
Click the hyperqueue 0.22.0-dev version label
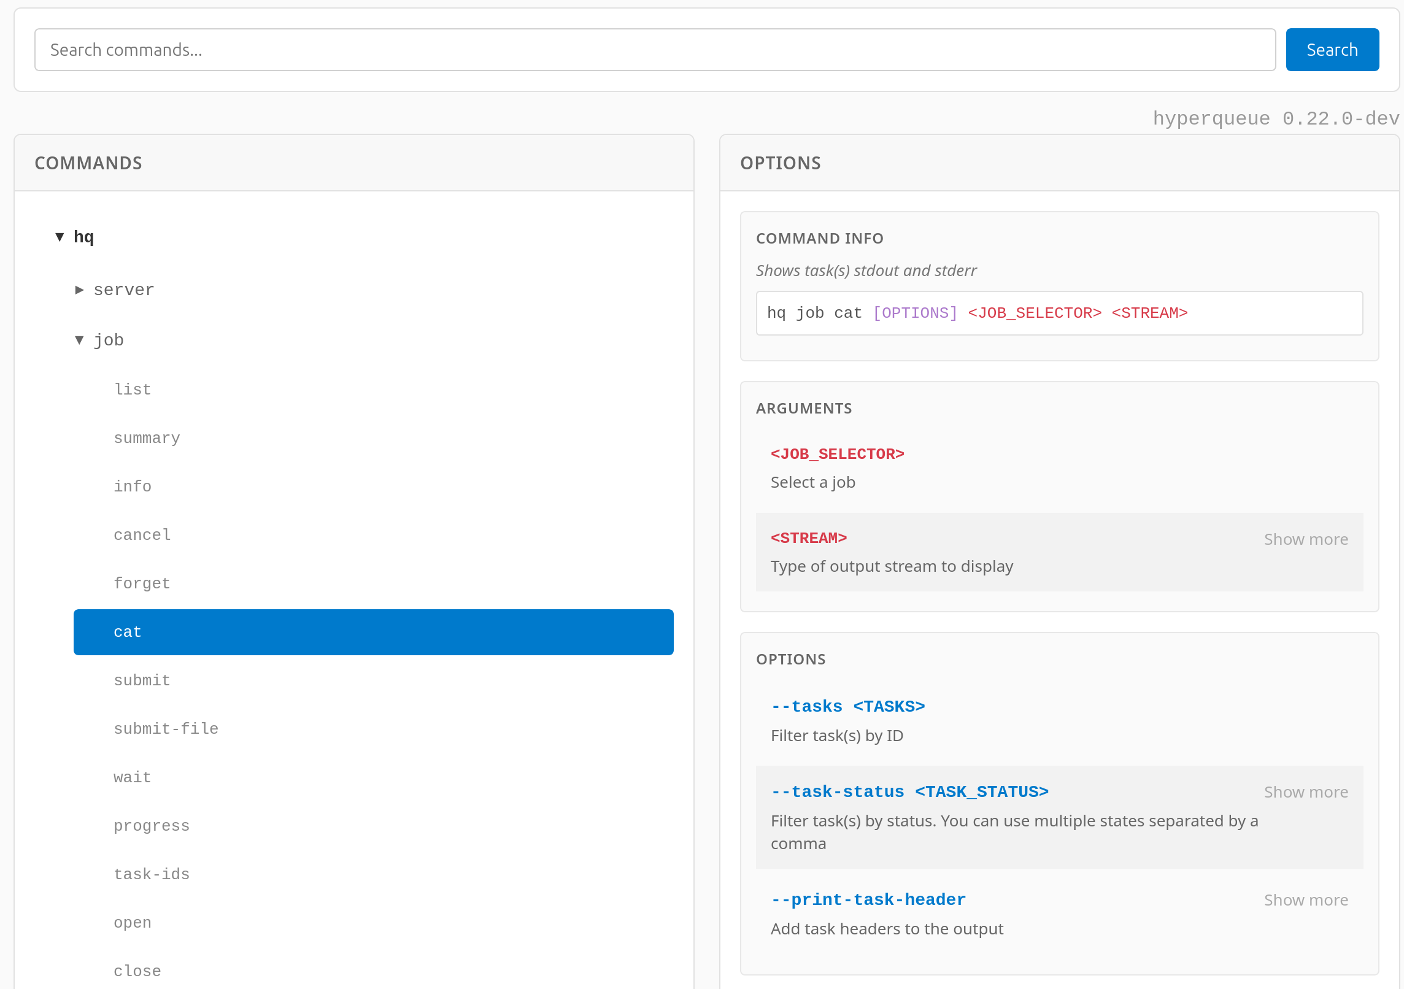pyautogui.click(x=1276, y=118)
